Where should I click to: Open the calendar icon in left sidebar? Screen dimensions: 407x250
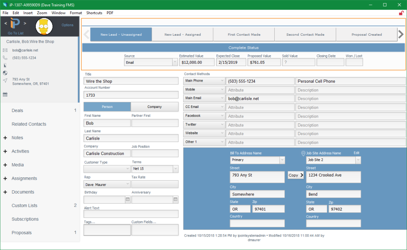5,95
